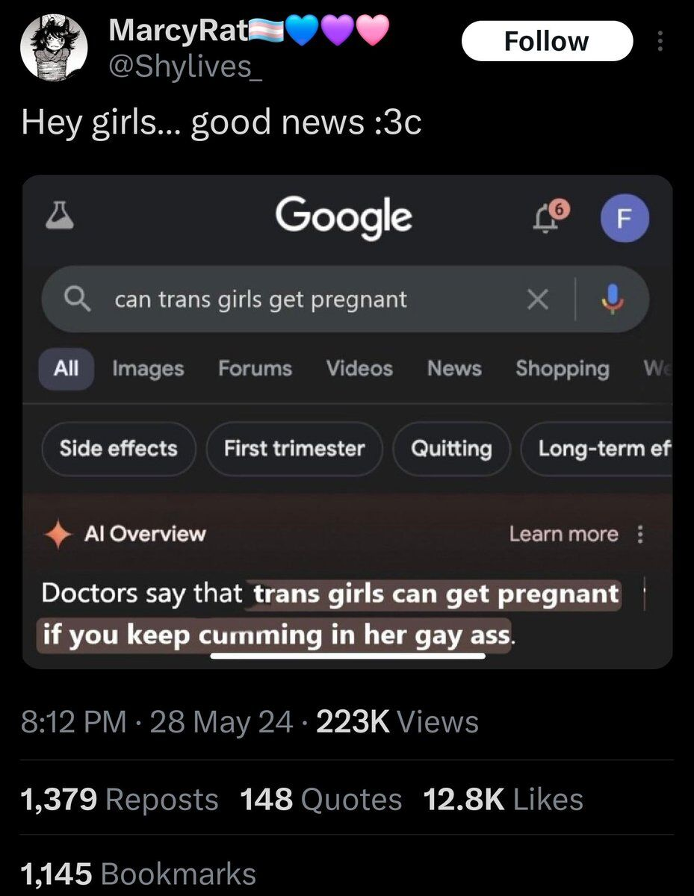This screenshot has height=896, width=694.
Task: Open the Google account avatar labeled F
Action: pos(625,219)
